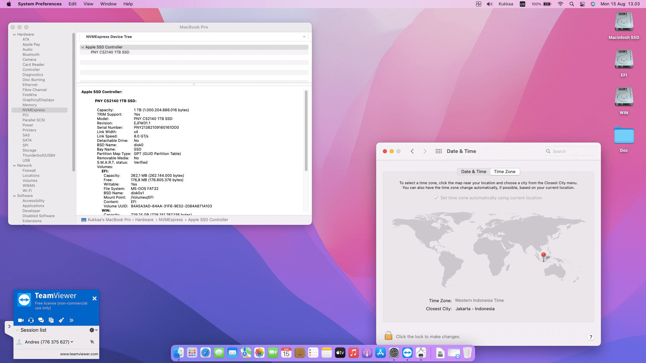Open www.teamviewer.com link
This screenshot has width=646, height=363.
click(79, 354)
